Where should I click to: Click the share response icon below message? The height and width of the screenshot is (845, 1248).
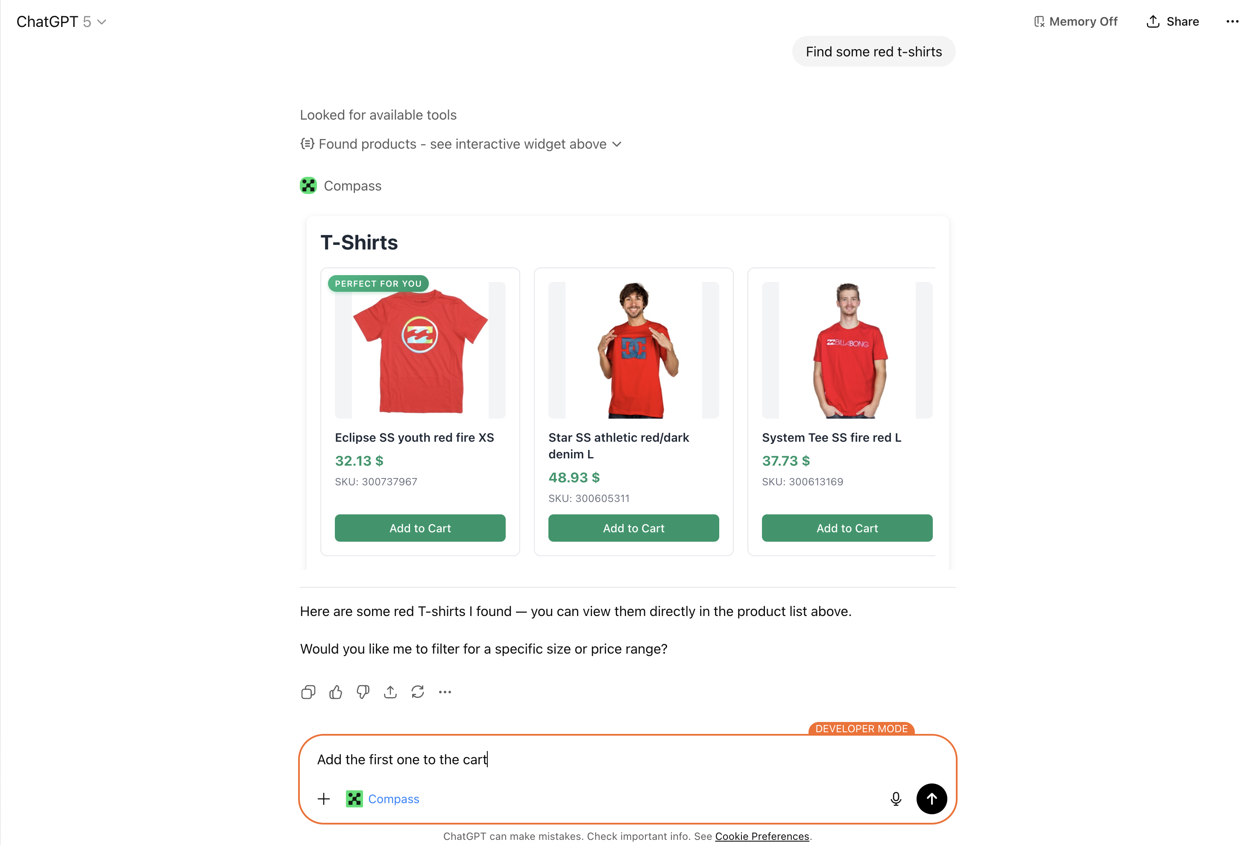click(x=390, y=692)
